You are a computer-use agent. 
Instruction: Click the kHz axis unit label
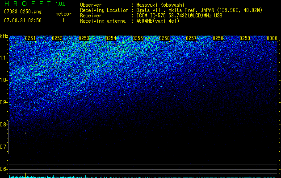pyautogui.click(x=4, y=36)
